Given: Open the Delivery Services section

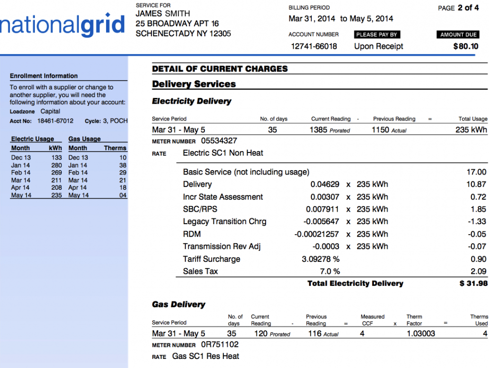Looking at the screenshot, I should coord(194,84).
